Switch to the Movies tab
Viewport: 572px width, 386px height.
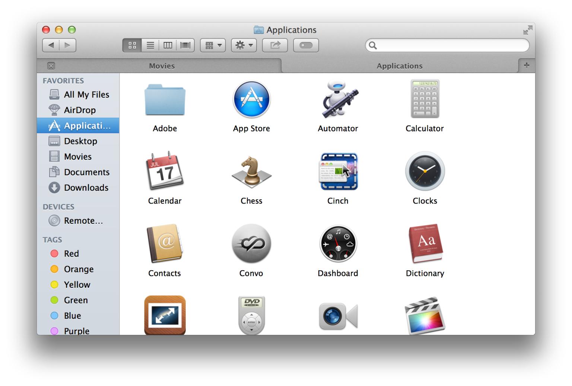point(162,66)
